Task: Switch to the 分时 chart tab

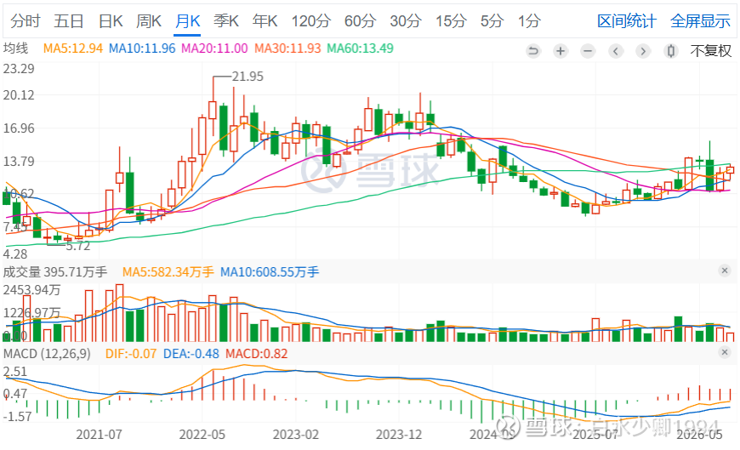Action: [x=26, y=21]
